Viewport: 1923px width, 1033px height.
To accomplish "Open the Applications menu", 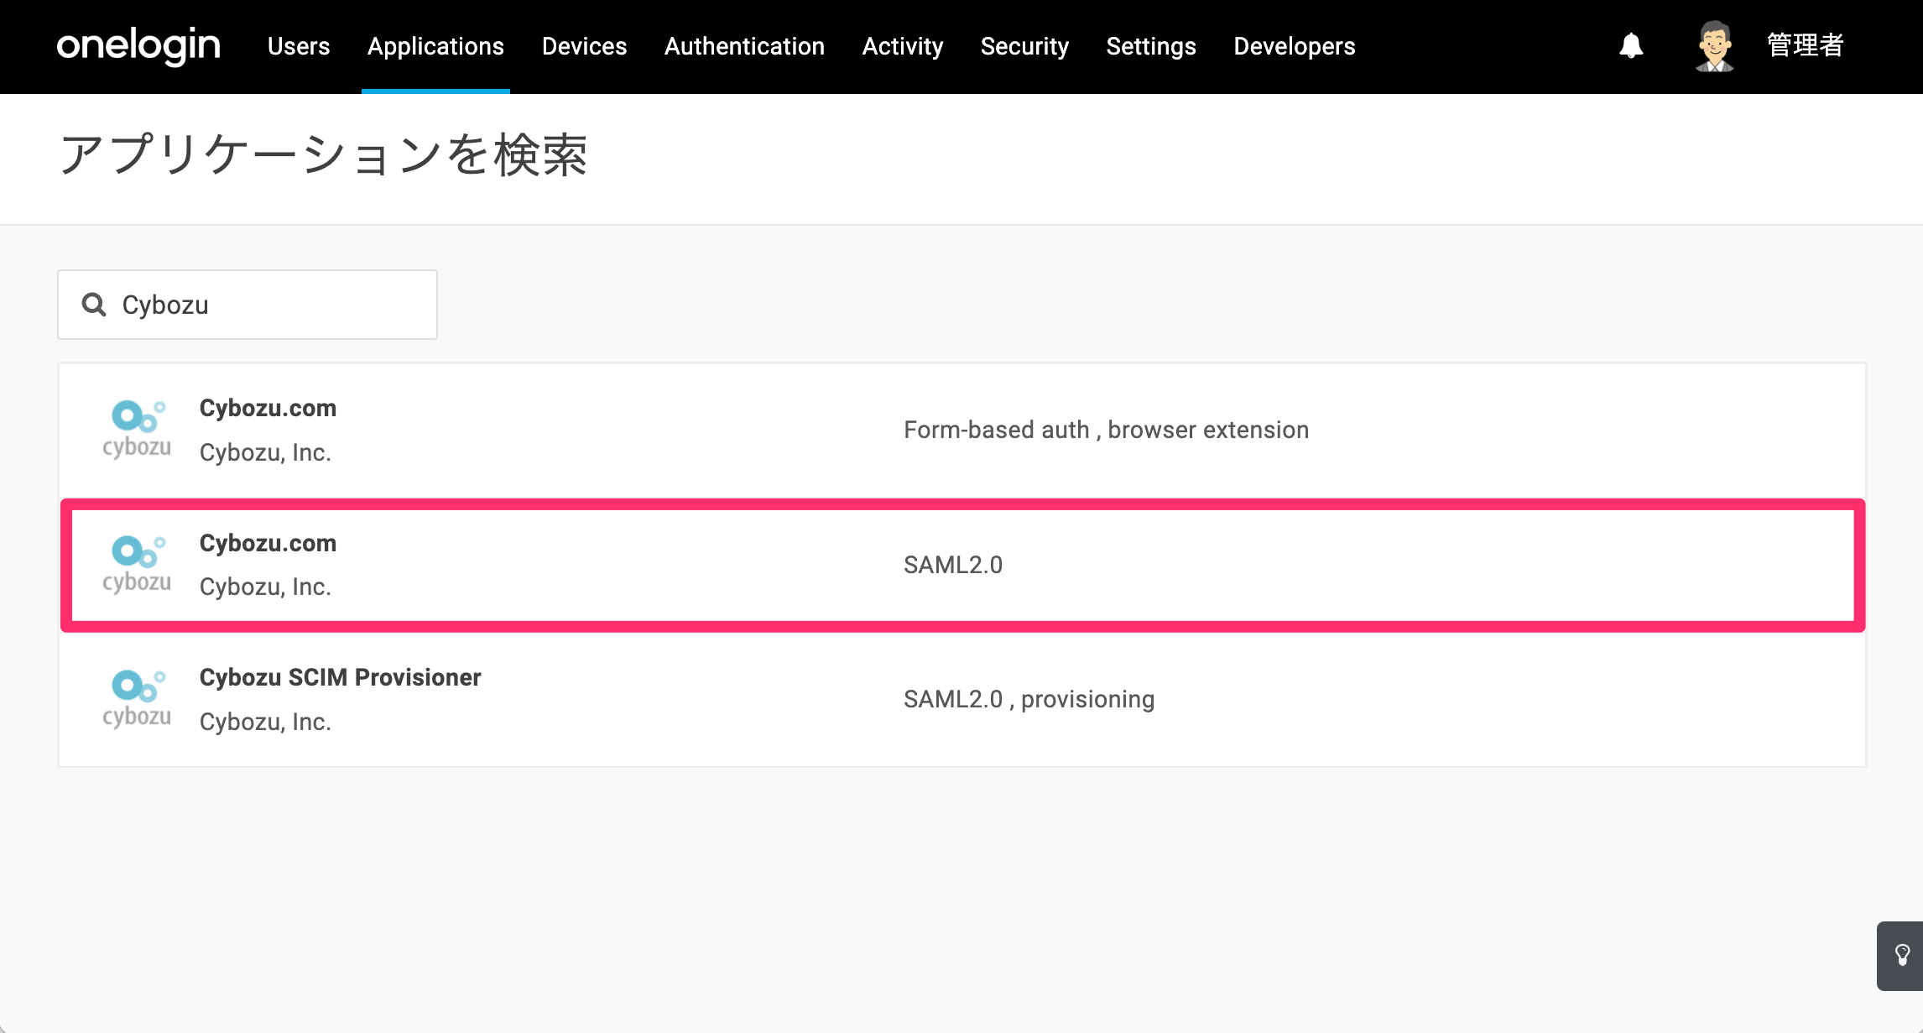I will tap(435, 46).
